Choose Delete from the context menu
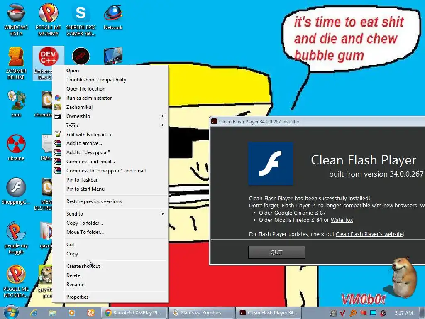 pos(110,275)
